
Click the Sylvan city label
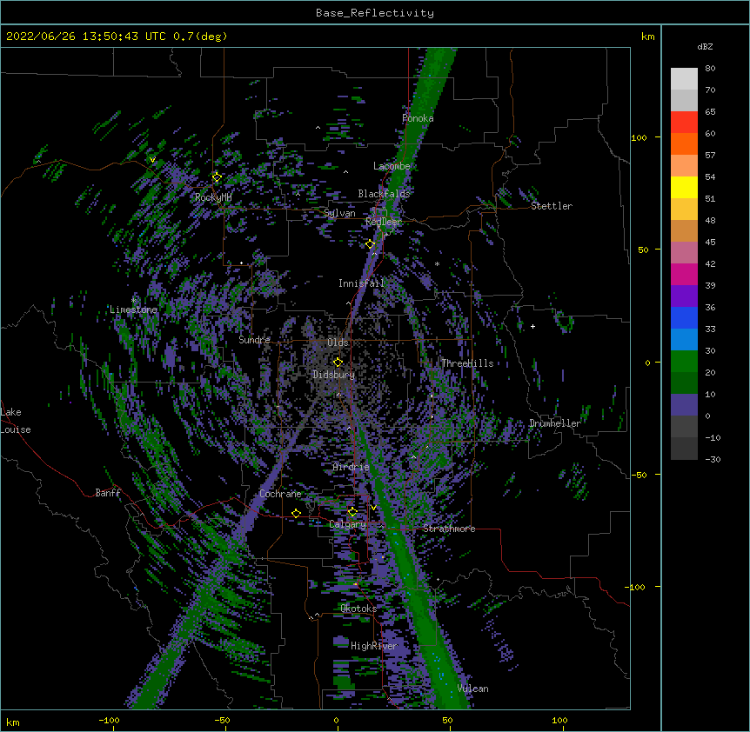point(339,213)
